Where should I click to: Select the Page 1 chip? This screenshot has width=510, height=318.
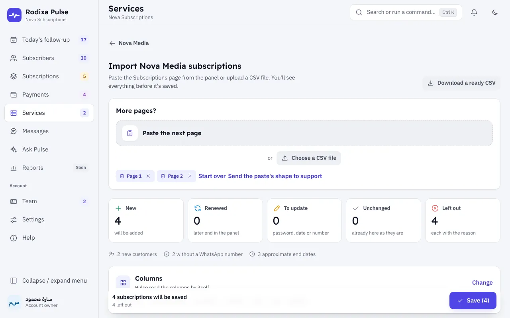point(135,176)
